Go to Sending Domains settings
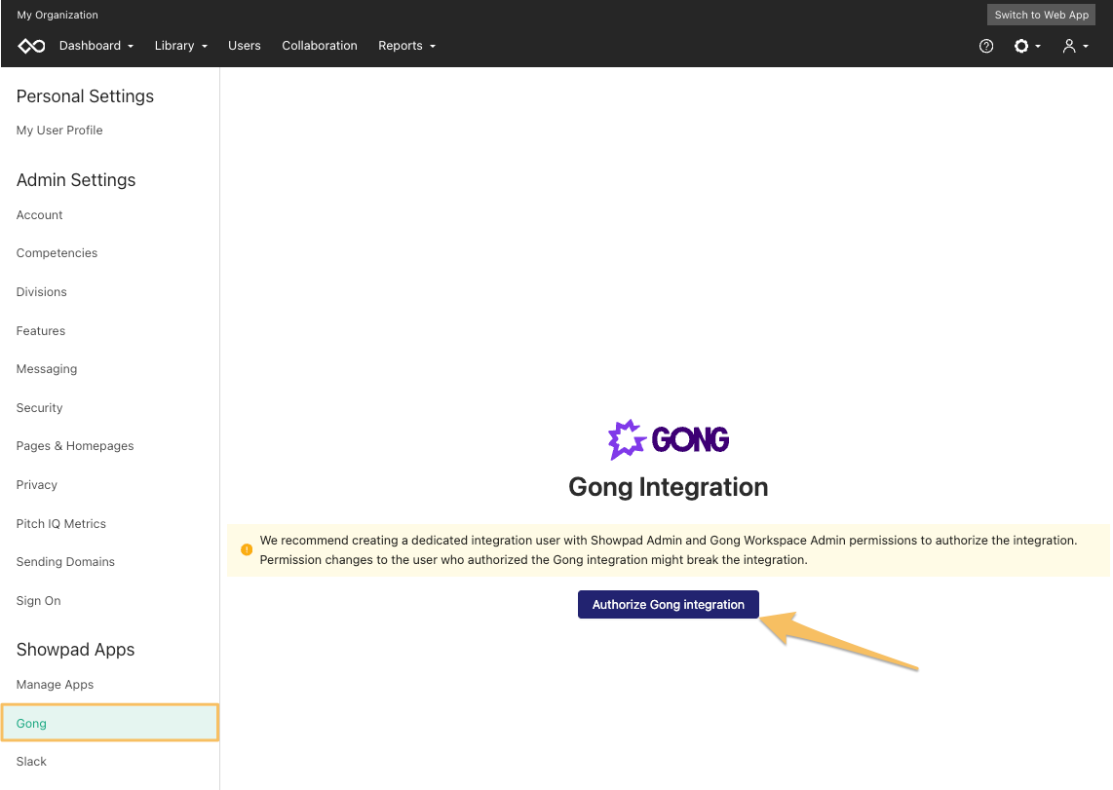 click(x=65, y=562)
